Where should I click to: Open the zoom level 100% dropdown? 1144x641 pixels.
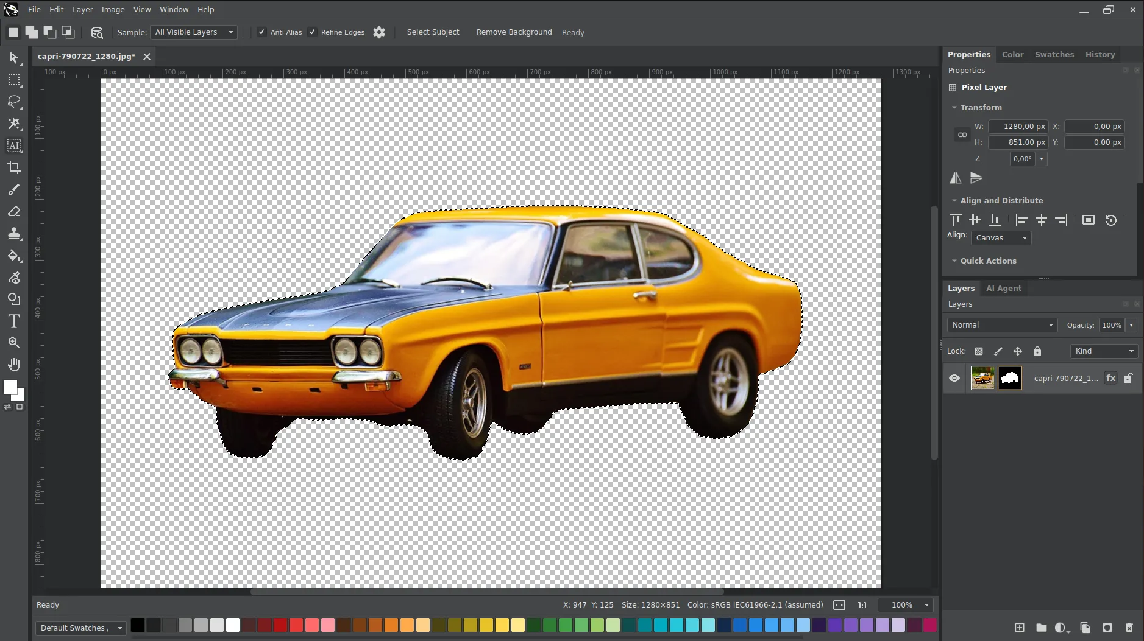pyautogui.click(x=906, y=605)
